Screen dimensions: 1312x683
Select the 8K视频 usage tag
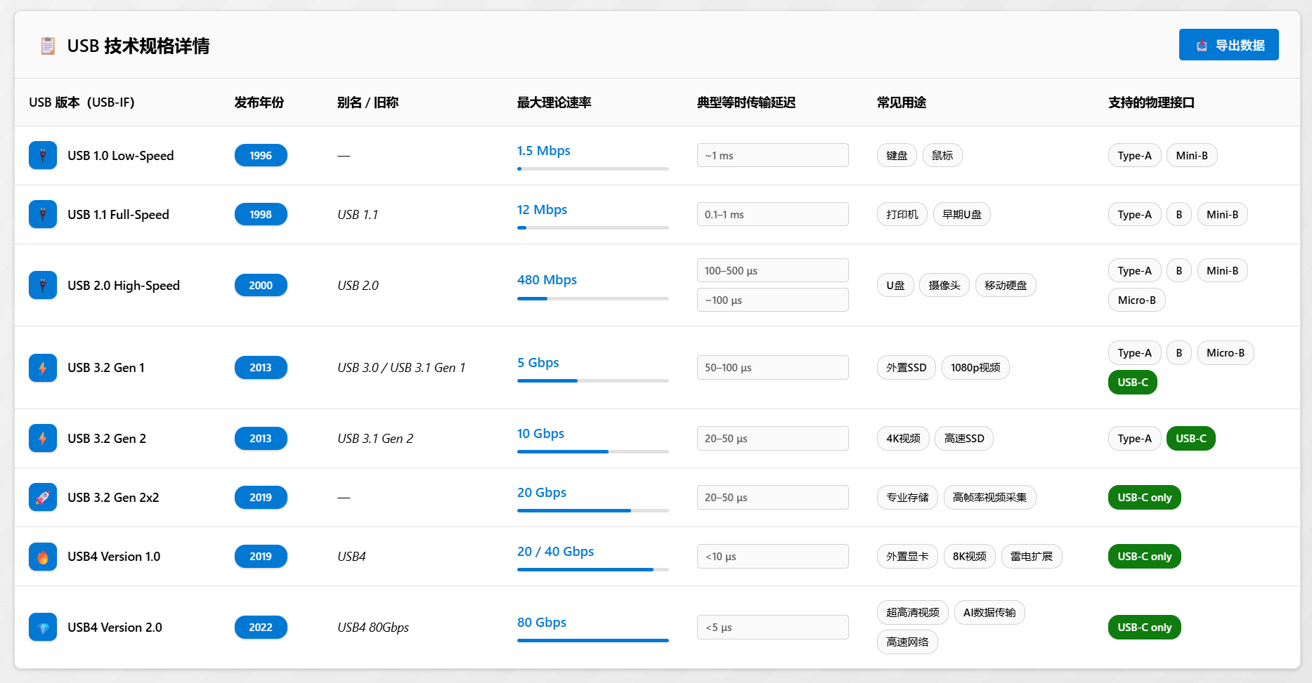(970, 557)
